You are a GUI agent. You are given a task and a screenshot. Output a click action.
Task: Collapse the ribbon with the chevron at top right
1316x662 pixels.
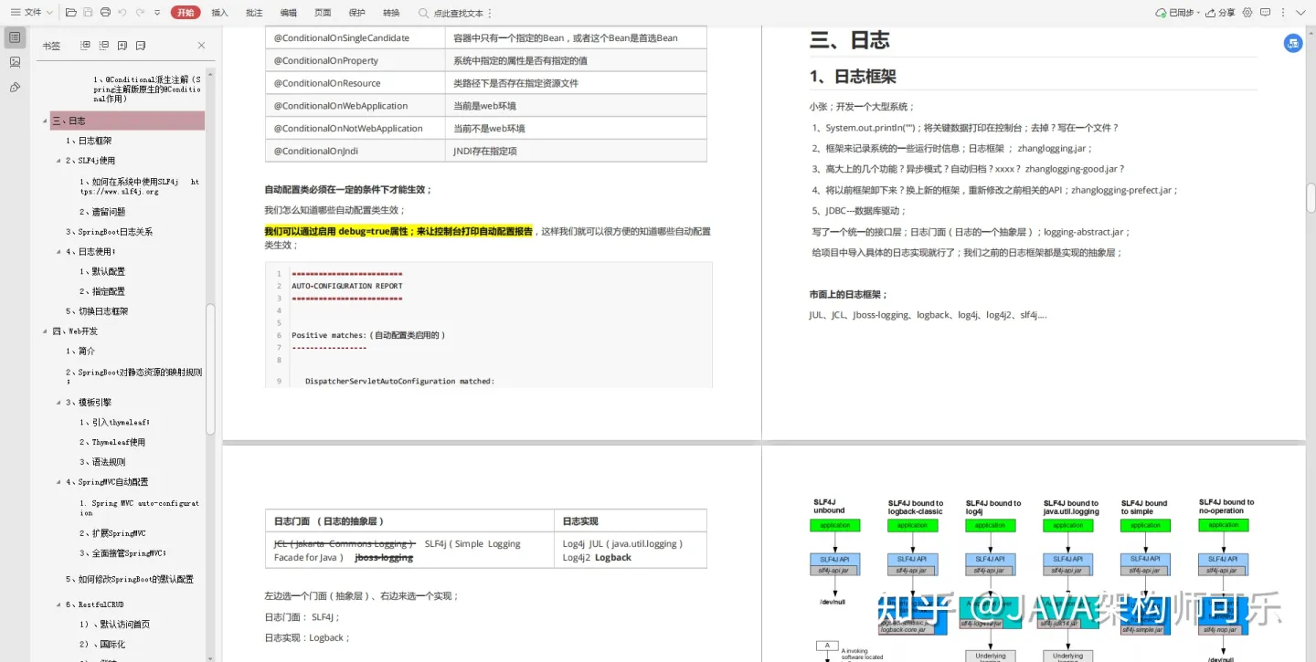[x=1300, y=13]
